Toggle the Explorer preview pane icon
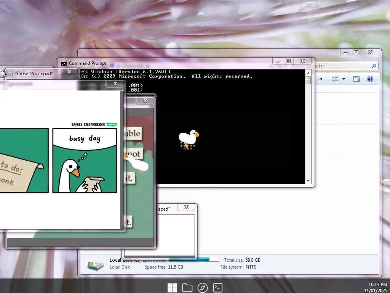This screenshot has height=293, width=390. [356, 79]
